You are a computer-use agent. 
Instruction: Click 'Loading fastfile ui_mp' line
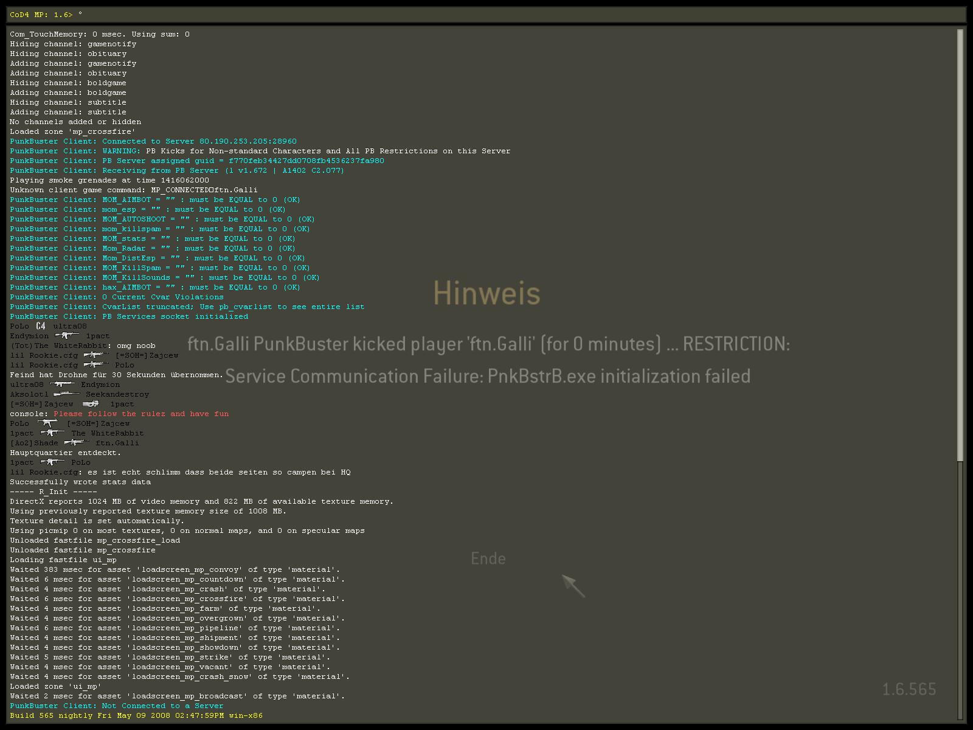[x=63, y=560]
